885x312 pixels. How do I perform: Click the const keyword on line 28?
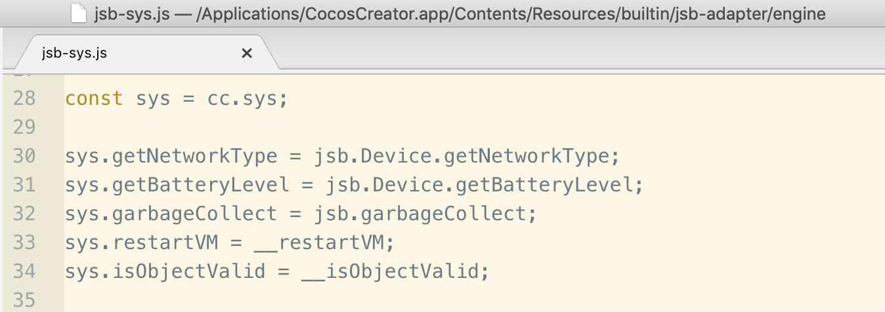click(x=94, y=98)
